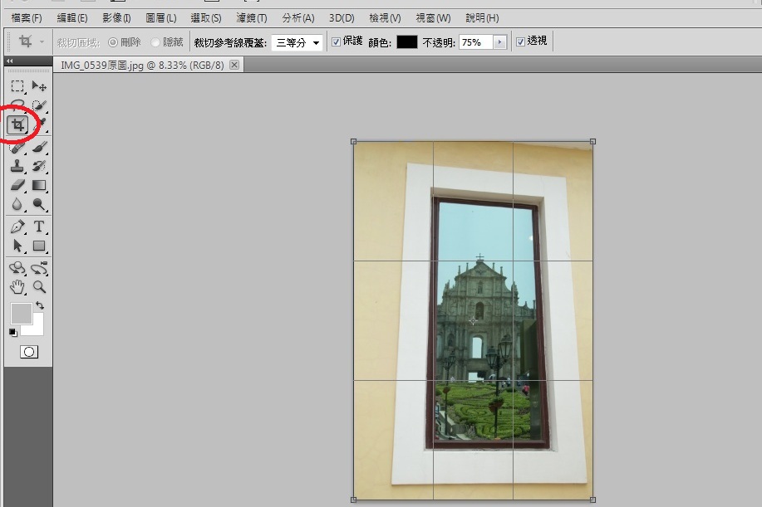Click top-right crop corner handle
The width and height of the screenshot is (762, 507).
[592, 142]
